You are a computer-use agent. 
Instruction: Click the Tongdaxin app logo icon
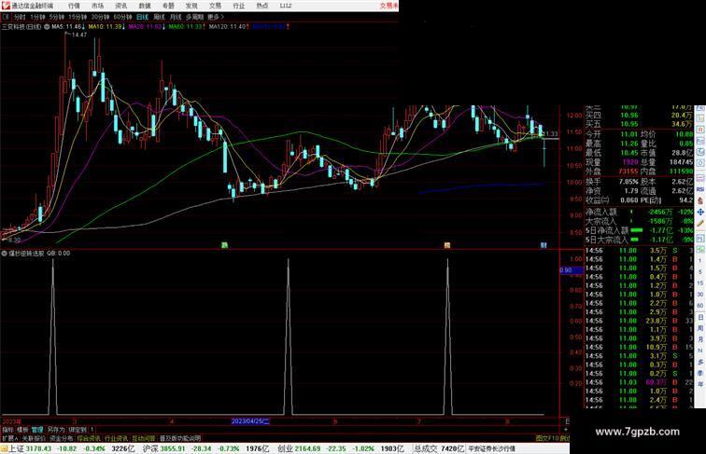6,6
